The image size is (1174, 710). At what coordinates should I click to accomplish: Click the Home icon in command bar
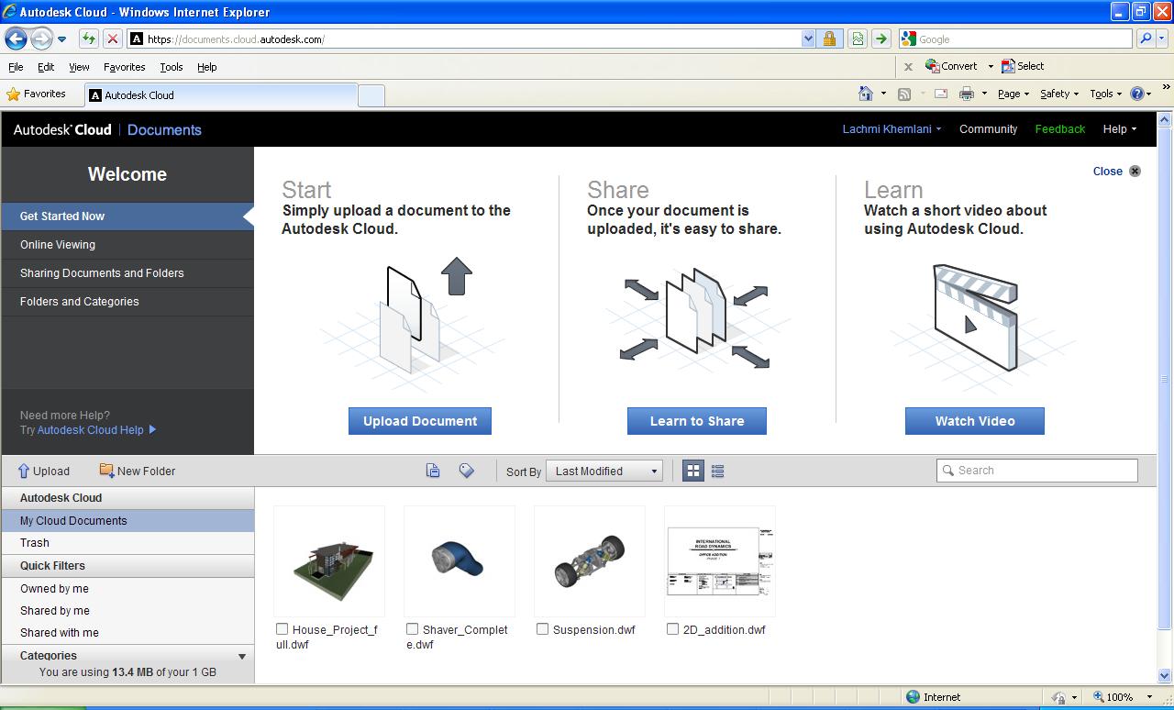pos(865,94)
